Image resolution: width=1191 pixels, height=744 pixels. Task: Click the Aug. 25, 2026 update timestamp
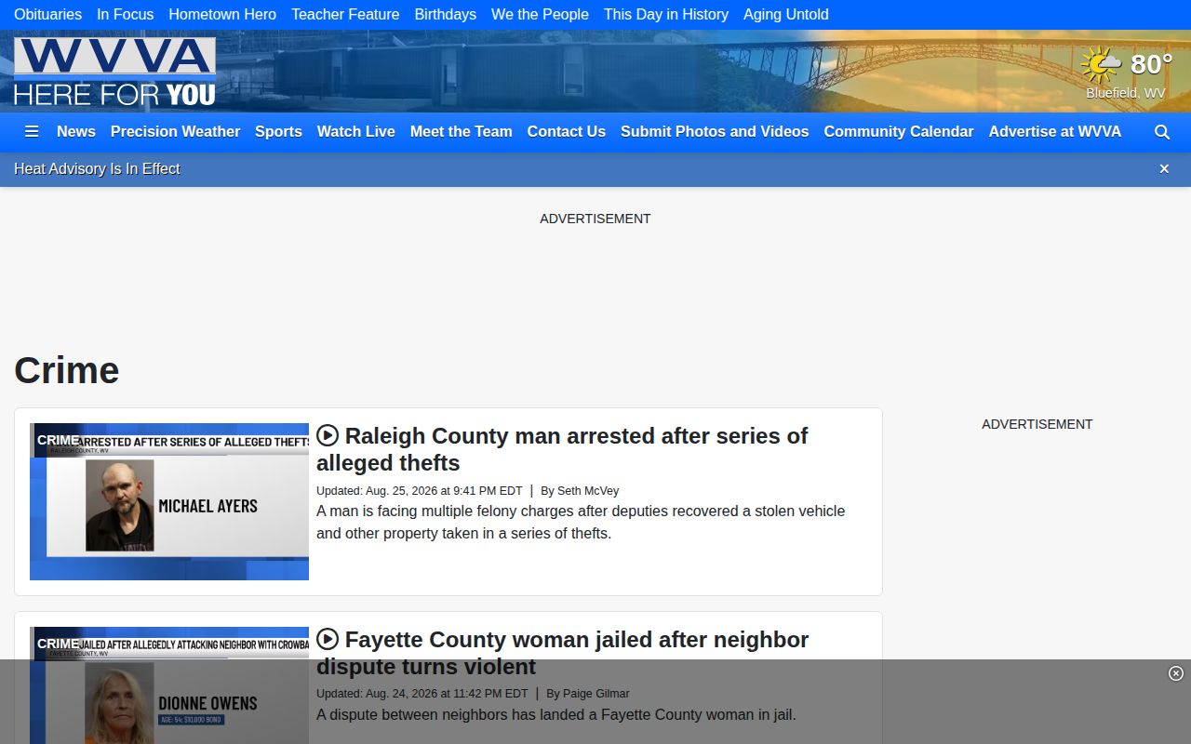tap(420, 490)
